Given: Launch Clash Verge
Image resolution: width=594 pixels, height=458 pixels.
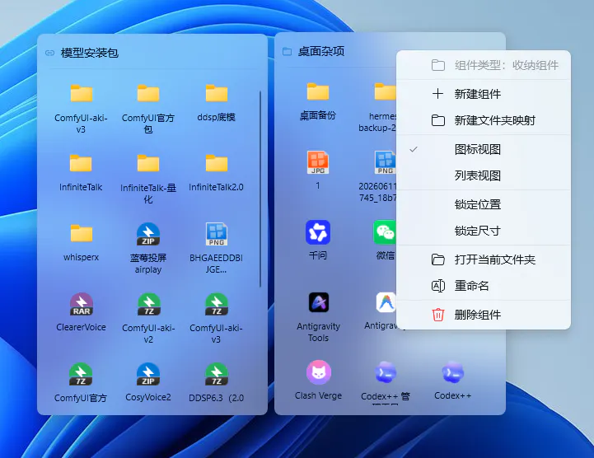Looking at the screenshot, I should pyautogui.click(x=319, y=372).
